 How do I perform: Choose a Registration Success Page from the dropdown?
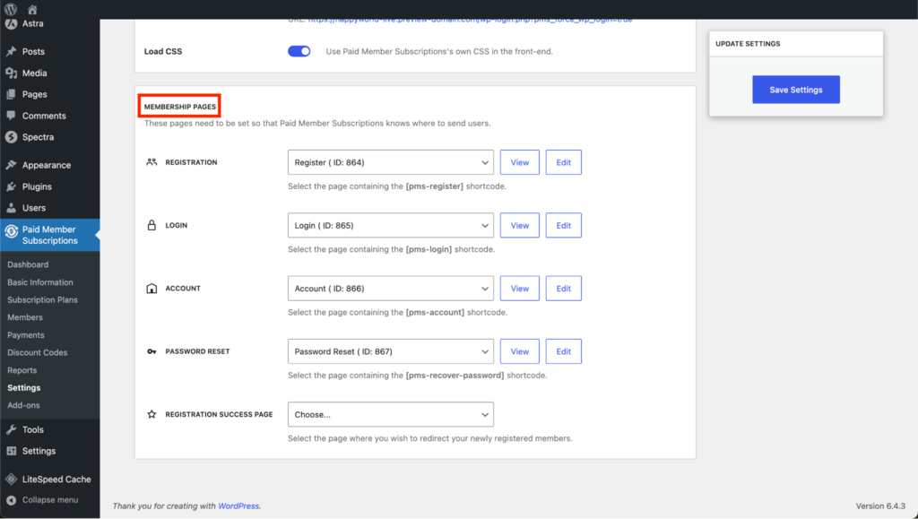tap(390, 414)
